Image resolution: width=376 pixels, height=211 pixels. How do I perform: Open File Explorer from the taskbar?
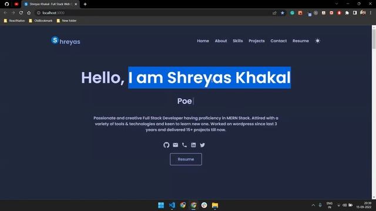point(215,205)
